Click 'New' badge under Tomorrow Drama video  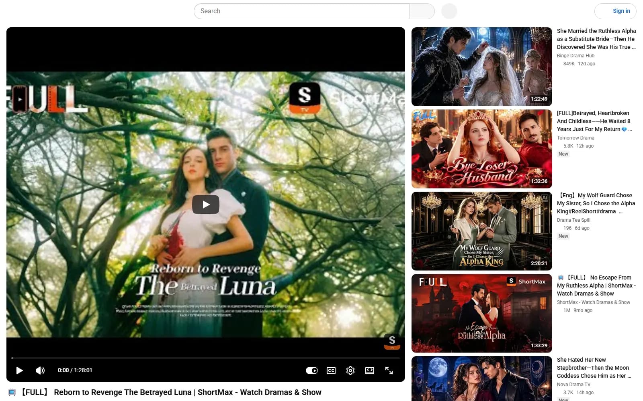coord(563,154)
